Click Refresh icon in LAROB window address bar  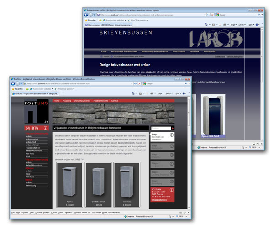click(x=208, y=15)
